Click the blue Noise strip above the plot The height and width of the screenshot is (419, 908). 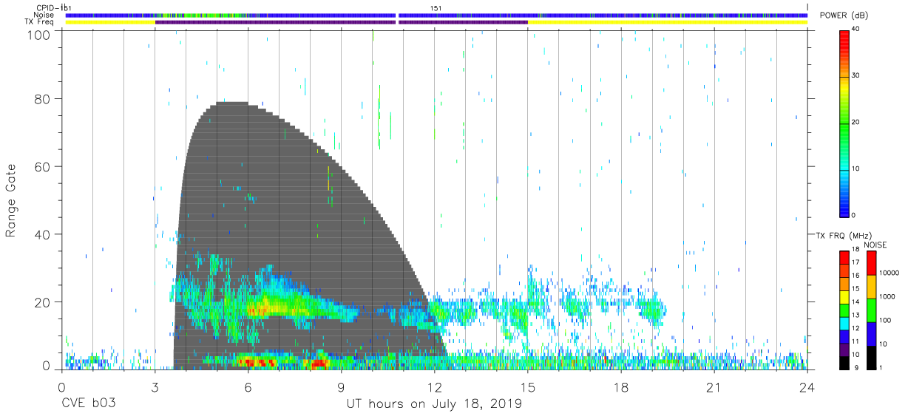pos(436,15)
